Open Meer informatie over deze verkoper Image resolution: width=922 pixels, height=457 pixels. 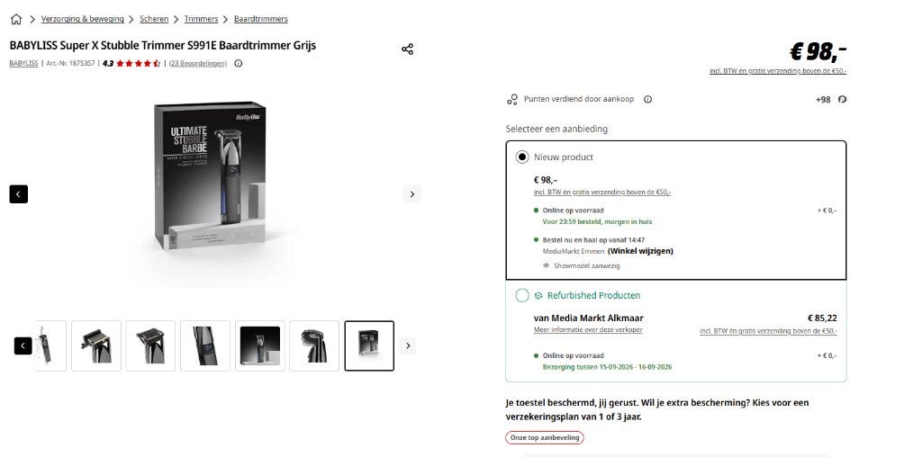click(588, 329)
